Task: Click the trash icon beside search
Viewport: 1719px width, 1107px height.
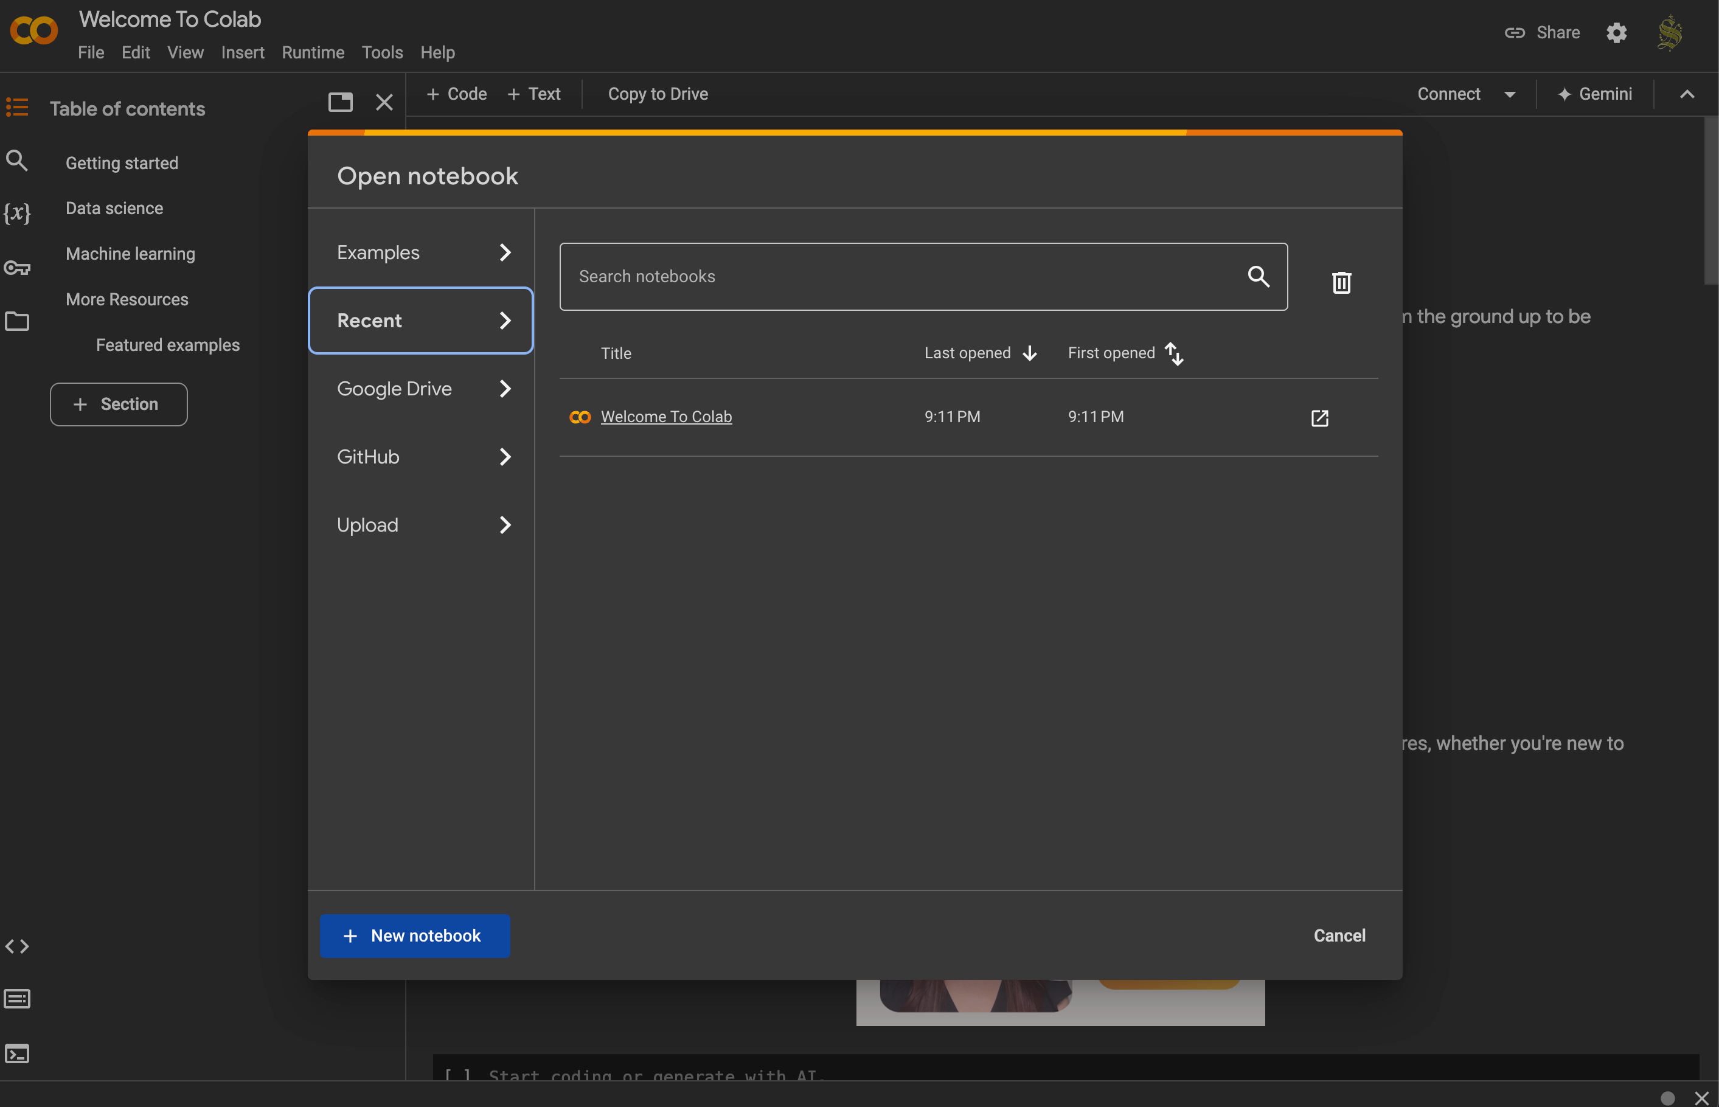Action: [x=1341, y=282]
